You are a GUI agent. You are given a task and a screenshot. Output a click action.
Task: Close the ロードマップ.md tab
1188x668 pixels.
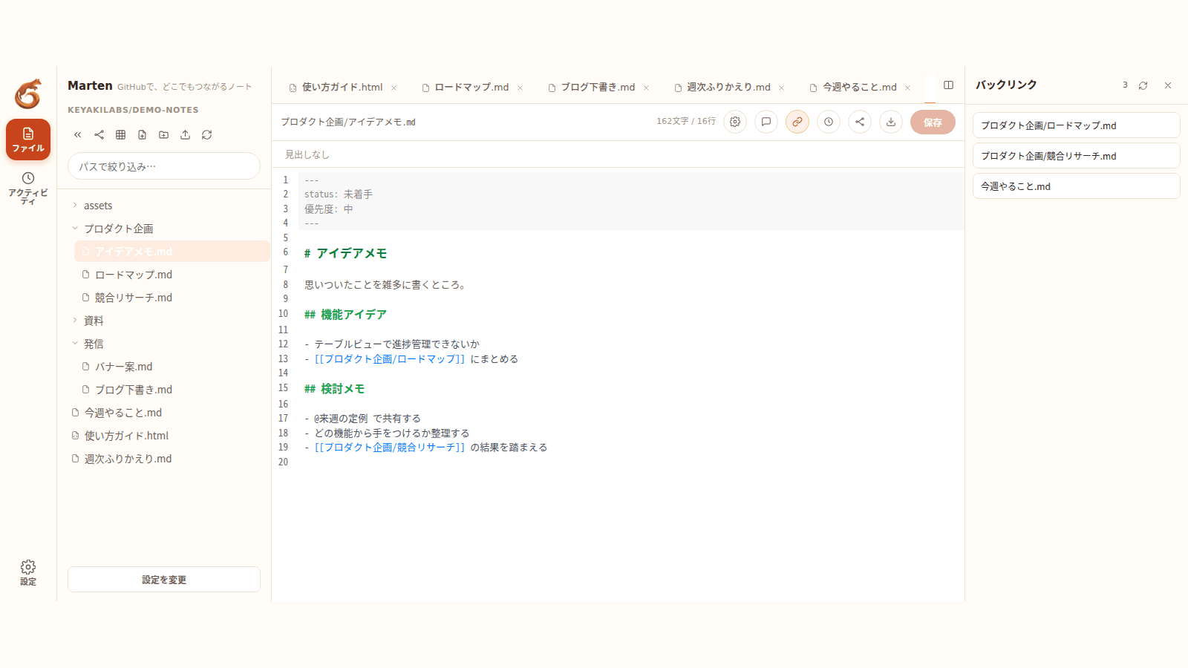click(520, 88)
